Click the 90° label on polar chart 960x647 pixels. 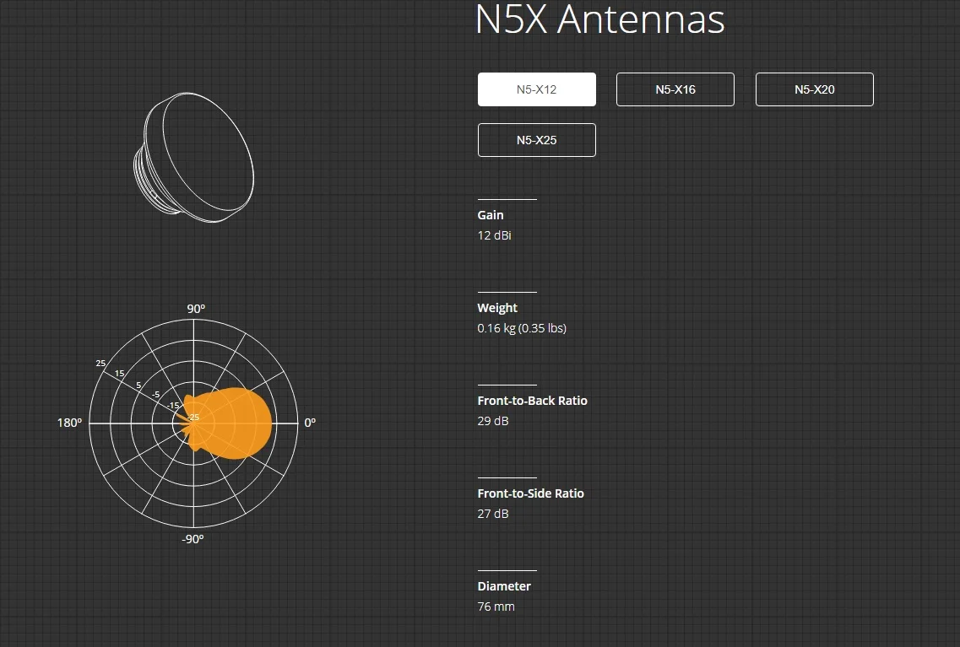pos(196,309)
